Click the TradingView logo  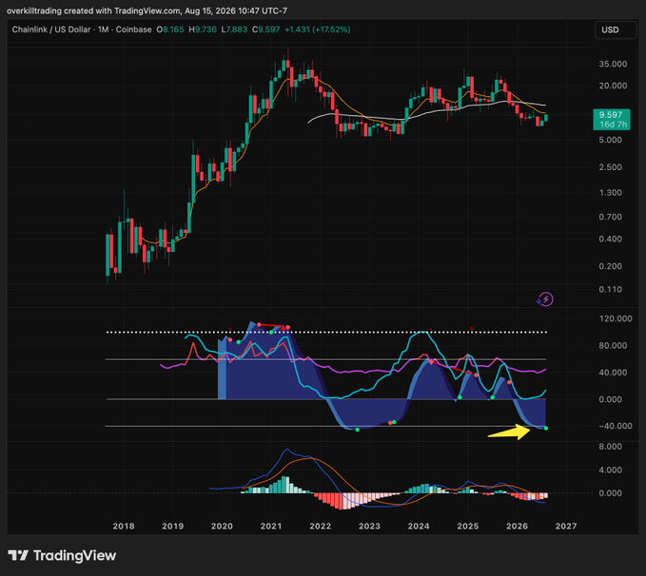pos(62,555)
